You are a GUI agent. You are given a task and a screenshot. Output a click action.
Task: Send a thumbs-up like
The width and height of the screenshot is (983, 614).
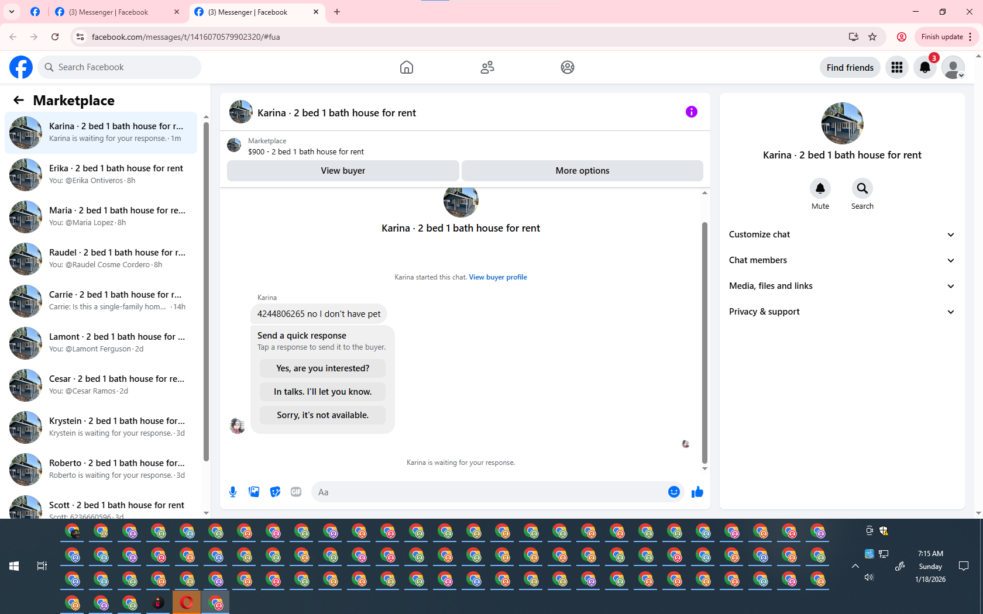point(697,492)
